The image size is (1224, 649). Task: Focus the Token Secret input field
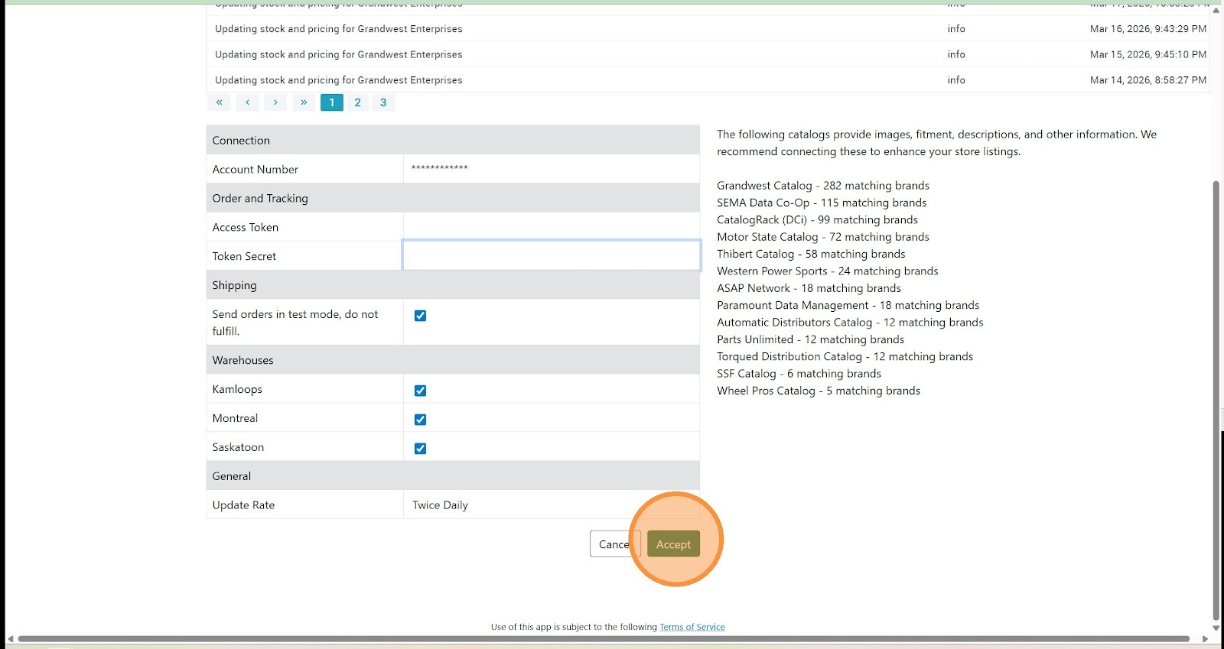tap(552, 255)
